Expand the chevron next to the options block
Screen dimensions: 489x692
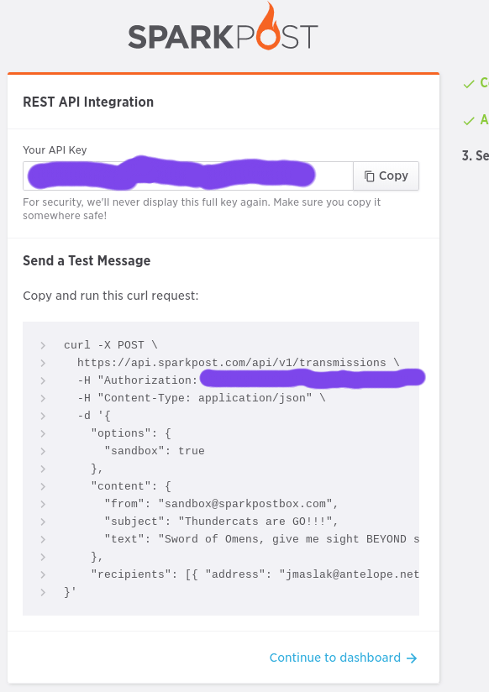(43, 433)
